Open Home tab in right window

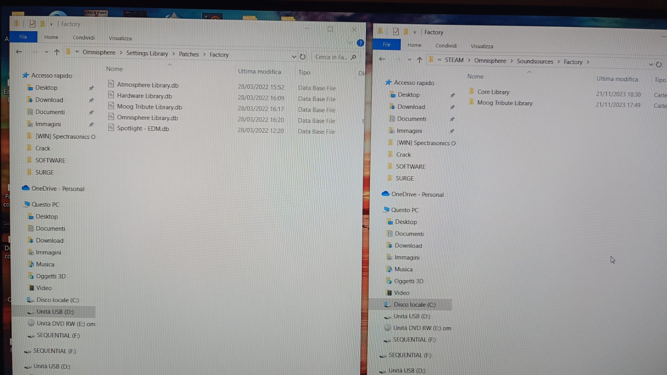click(414, 45)
